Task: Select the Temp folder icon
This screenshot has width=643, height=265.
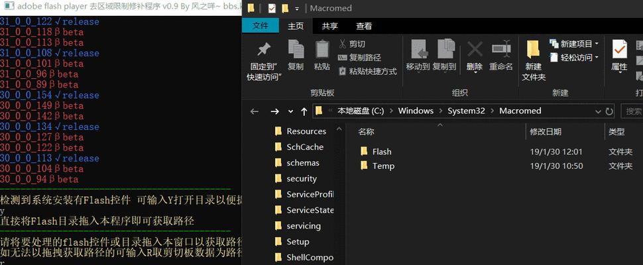Action: point(364,166)
